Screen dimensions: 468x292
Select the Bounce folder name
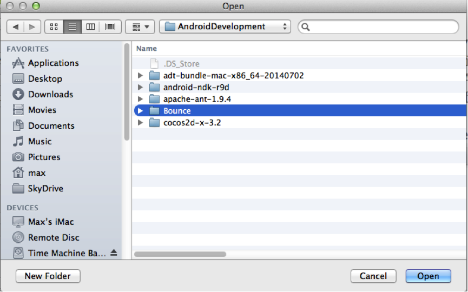pyautogui.click(x=177, y=111)
